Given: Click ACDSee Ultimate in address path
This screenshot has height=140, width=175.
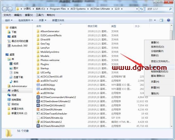Looking at the screenshot, I should point(100,9).
